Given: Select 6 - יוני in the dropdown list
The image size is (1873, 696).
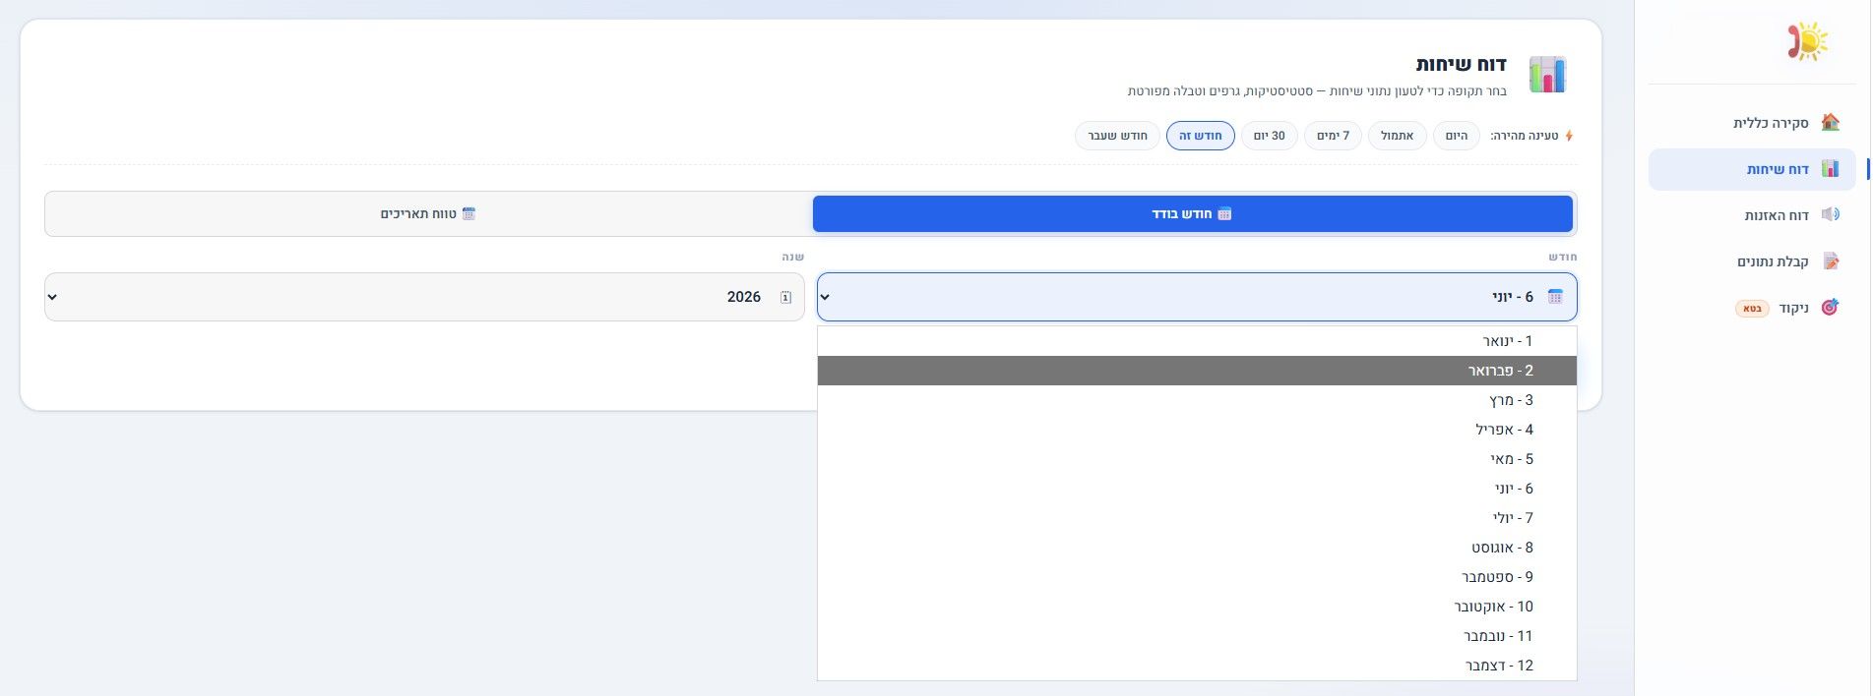Looking at the screenshot, I should tap(1197, 489).
